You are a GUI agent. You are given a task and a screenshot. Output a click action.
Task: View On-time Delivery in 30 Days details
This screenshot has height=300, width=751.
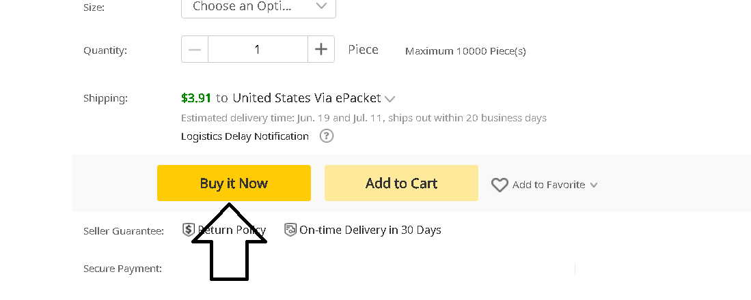370,230
